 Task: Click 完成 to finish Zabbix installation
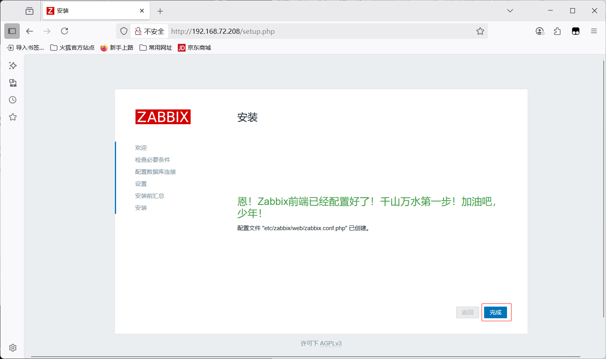pyautogui.click(x=496, y=312)
